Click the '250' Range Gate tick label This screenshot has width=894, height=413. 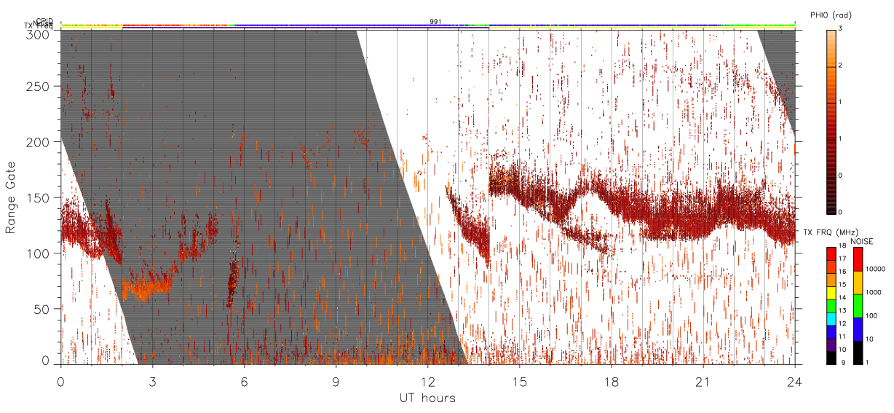coord(39,87)
